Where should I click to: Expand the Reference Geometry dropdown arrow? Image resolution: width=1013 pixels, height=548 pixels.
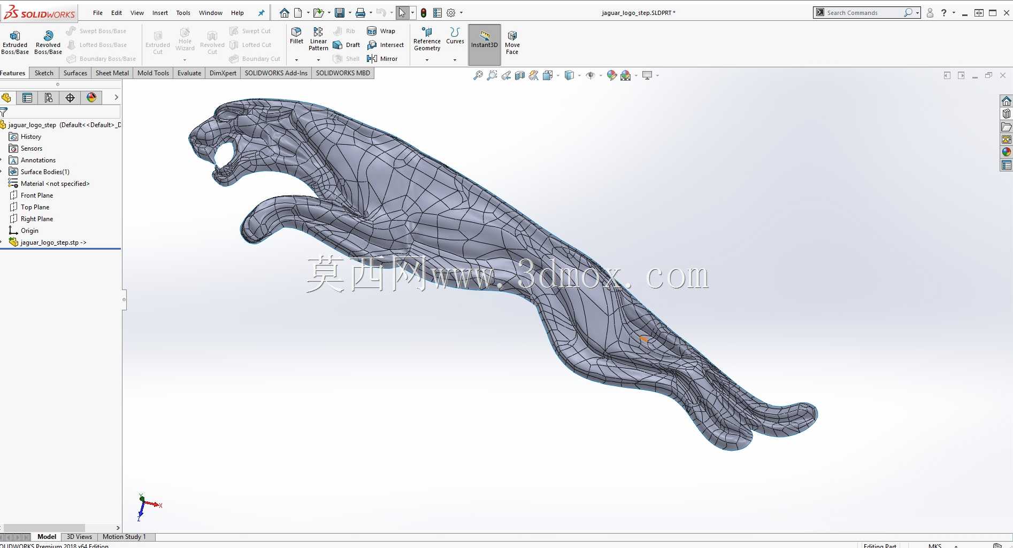coord(427,60)
